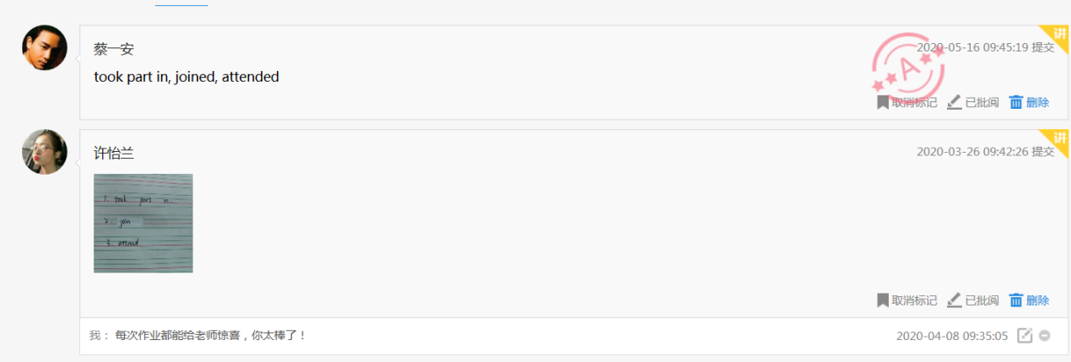Click the student name 蔡一安
Viewport: 1071px width, 362px height.
114,49
